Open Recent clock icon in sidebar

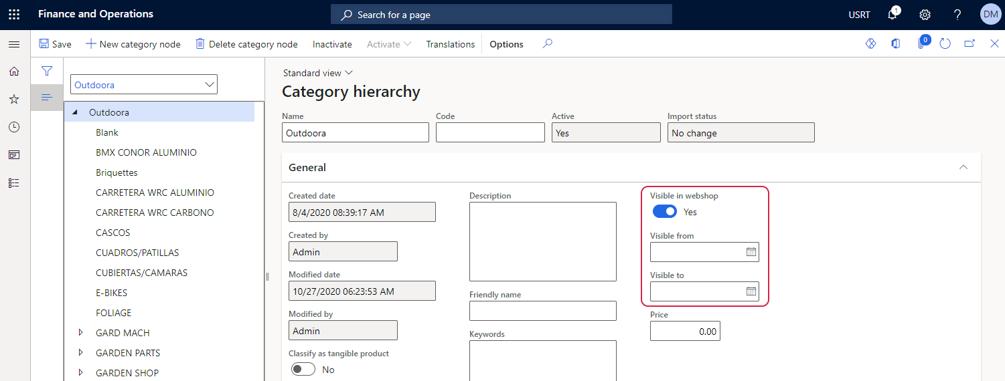pos(14,127)
